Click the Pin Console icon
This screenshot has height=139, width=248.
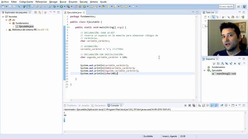tap(222, 105)
